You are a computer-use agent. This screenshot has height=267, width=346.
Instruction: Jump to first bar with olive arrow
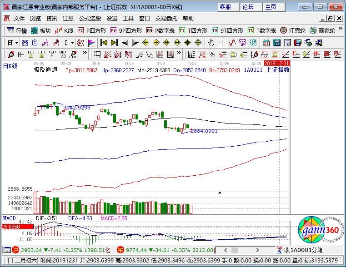pyautogui.click(x=104, y=43)
